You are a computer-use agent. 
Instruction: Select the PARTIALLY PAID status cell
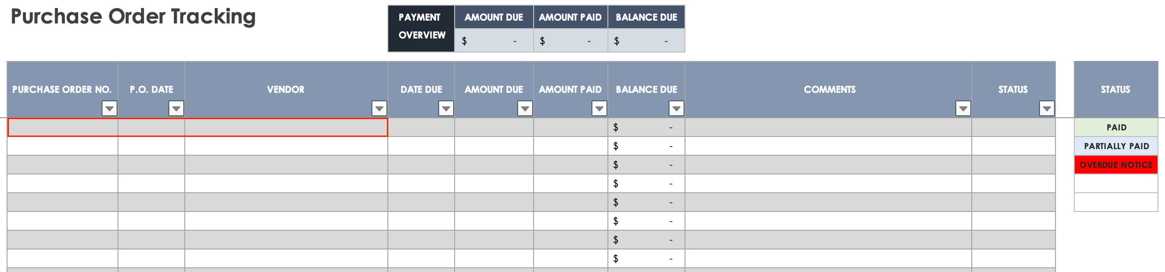pos(1116,146)
